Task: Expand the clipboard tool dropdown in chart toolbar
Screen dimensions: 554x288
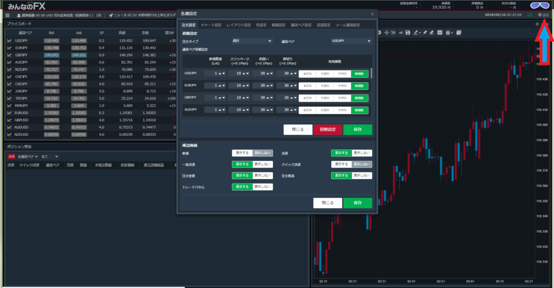Action: pos(452,33)
